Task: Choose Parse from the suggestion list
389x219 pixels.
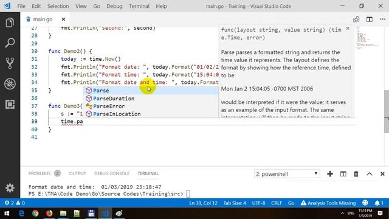Action: [x=151, y=91]
